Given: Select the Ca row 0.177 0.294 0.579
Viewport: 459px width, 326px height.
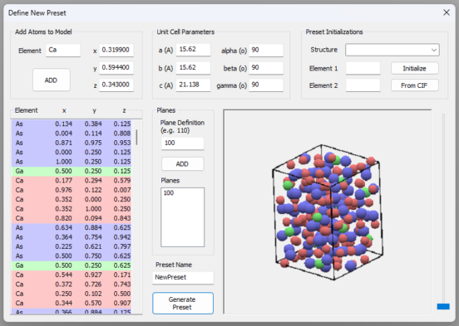Looking at the screenshot, I should (x=72, y=181).
